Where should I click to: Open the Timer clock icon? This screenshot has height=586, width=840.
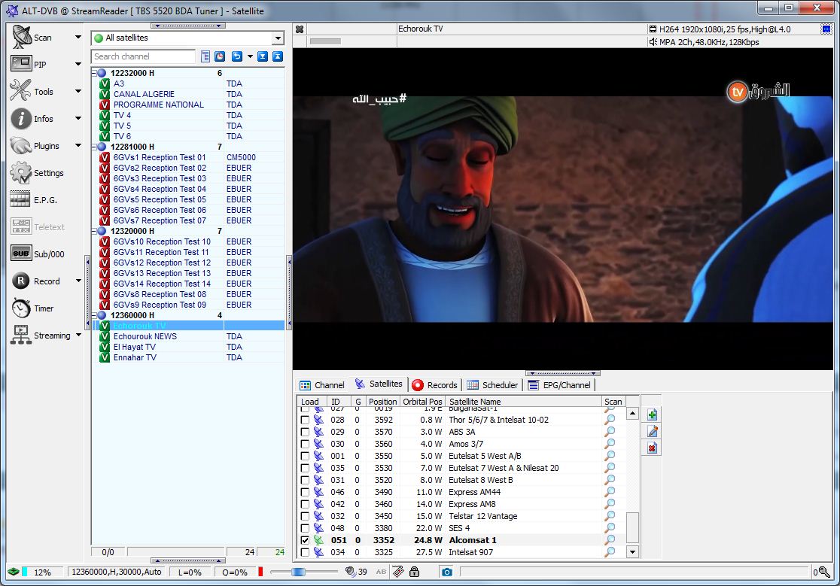(21, 308)
